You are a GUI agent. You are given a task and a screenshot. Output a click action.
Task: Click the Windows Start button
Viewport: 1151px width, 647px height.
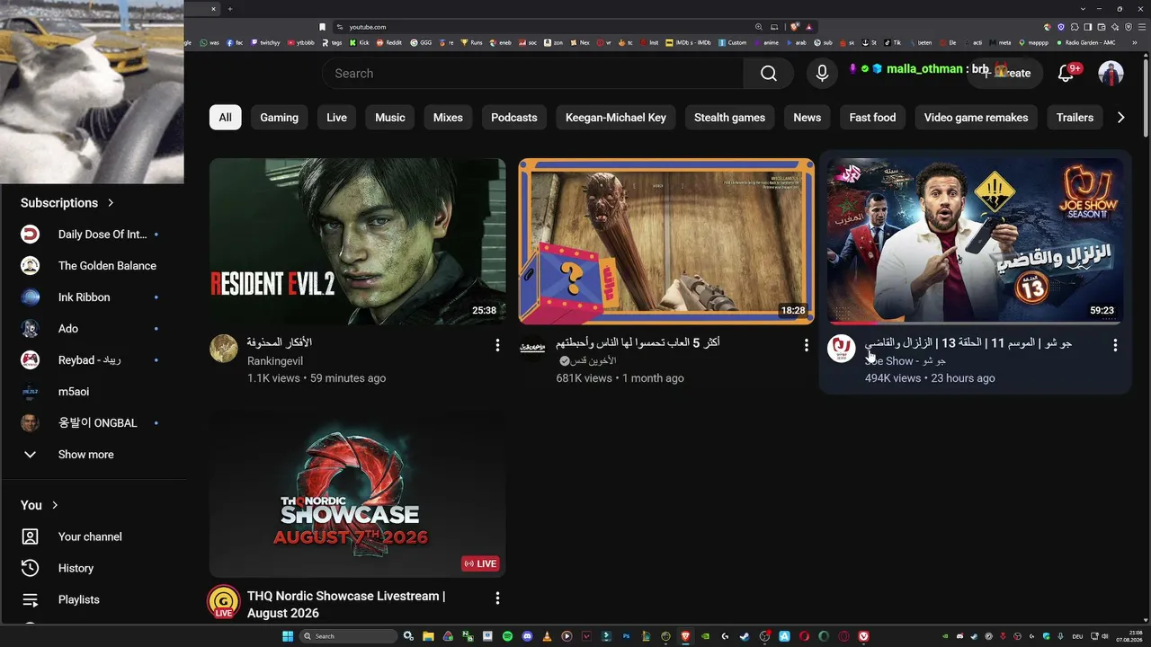point(288,636)
